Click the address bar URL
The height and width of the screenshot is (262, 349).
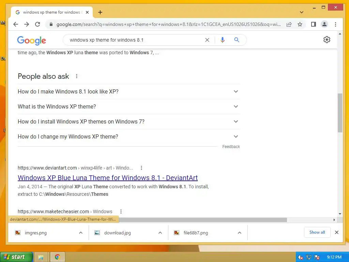168,24
